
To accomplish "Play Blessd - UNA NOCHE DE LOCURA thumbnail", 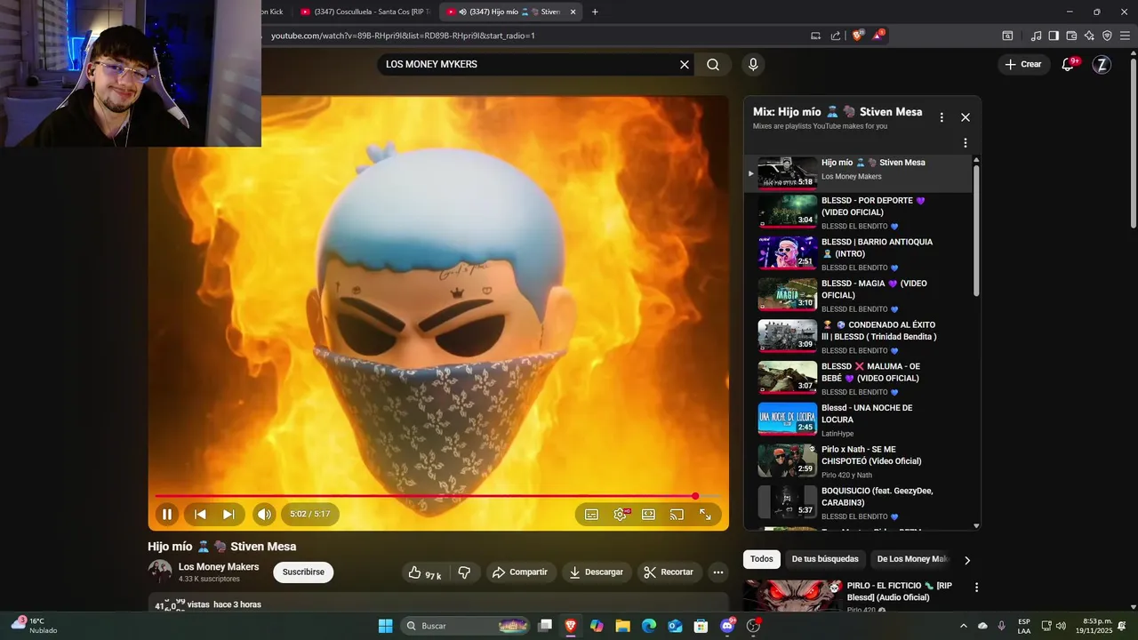I will click(x=787, y=419).
